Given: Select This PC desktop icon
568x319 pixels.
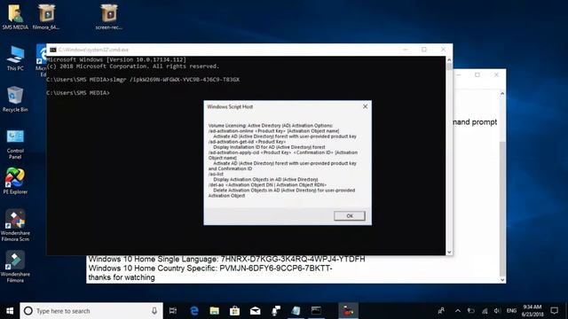Looking at the screenshot, I should [x=15, y=58].
